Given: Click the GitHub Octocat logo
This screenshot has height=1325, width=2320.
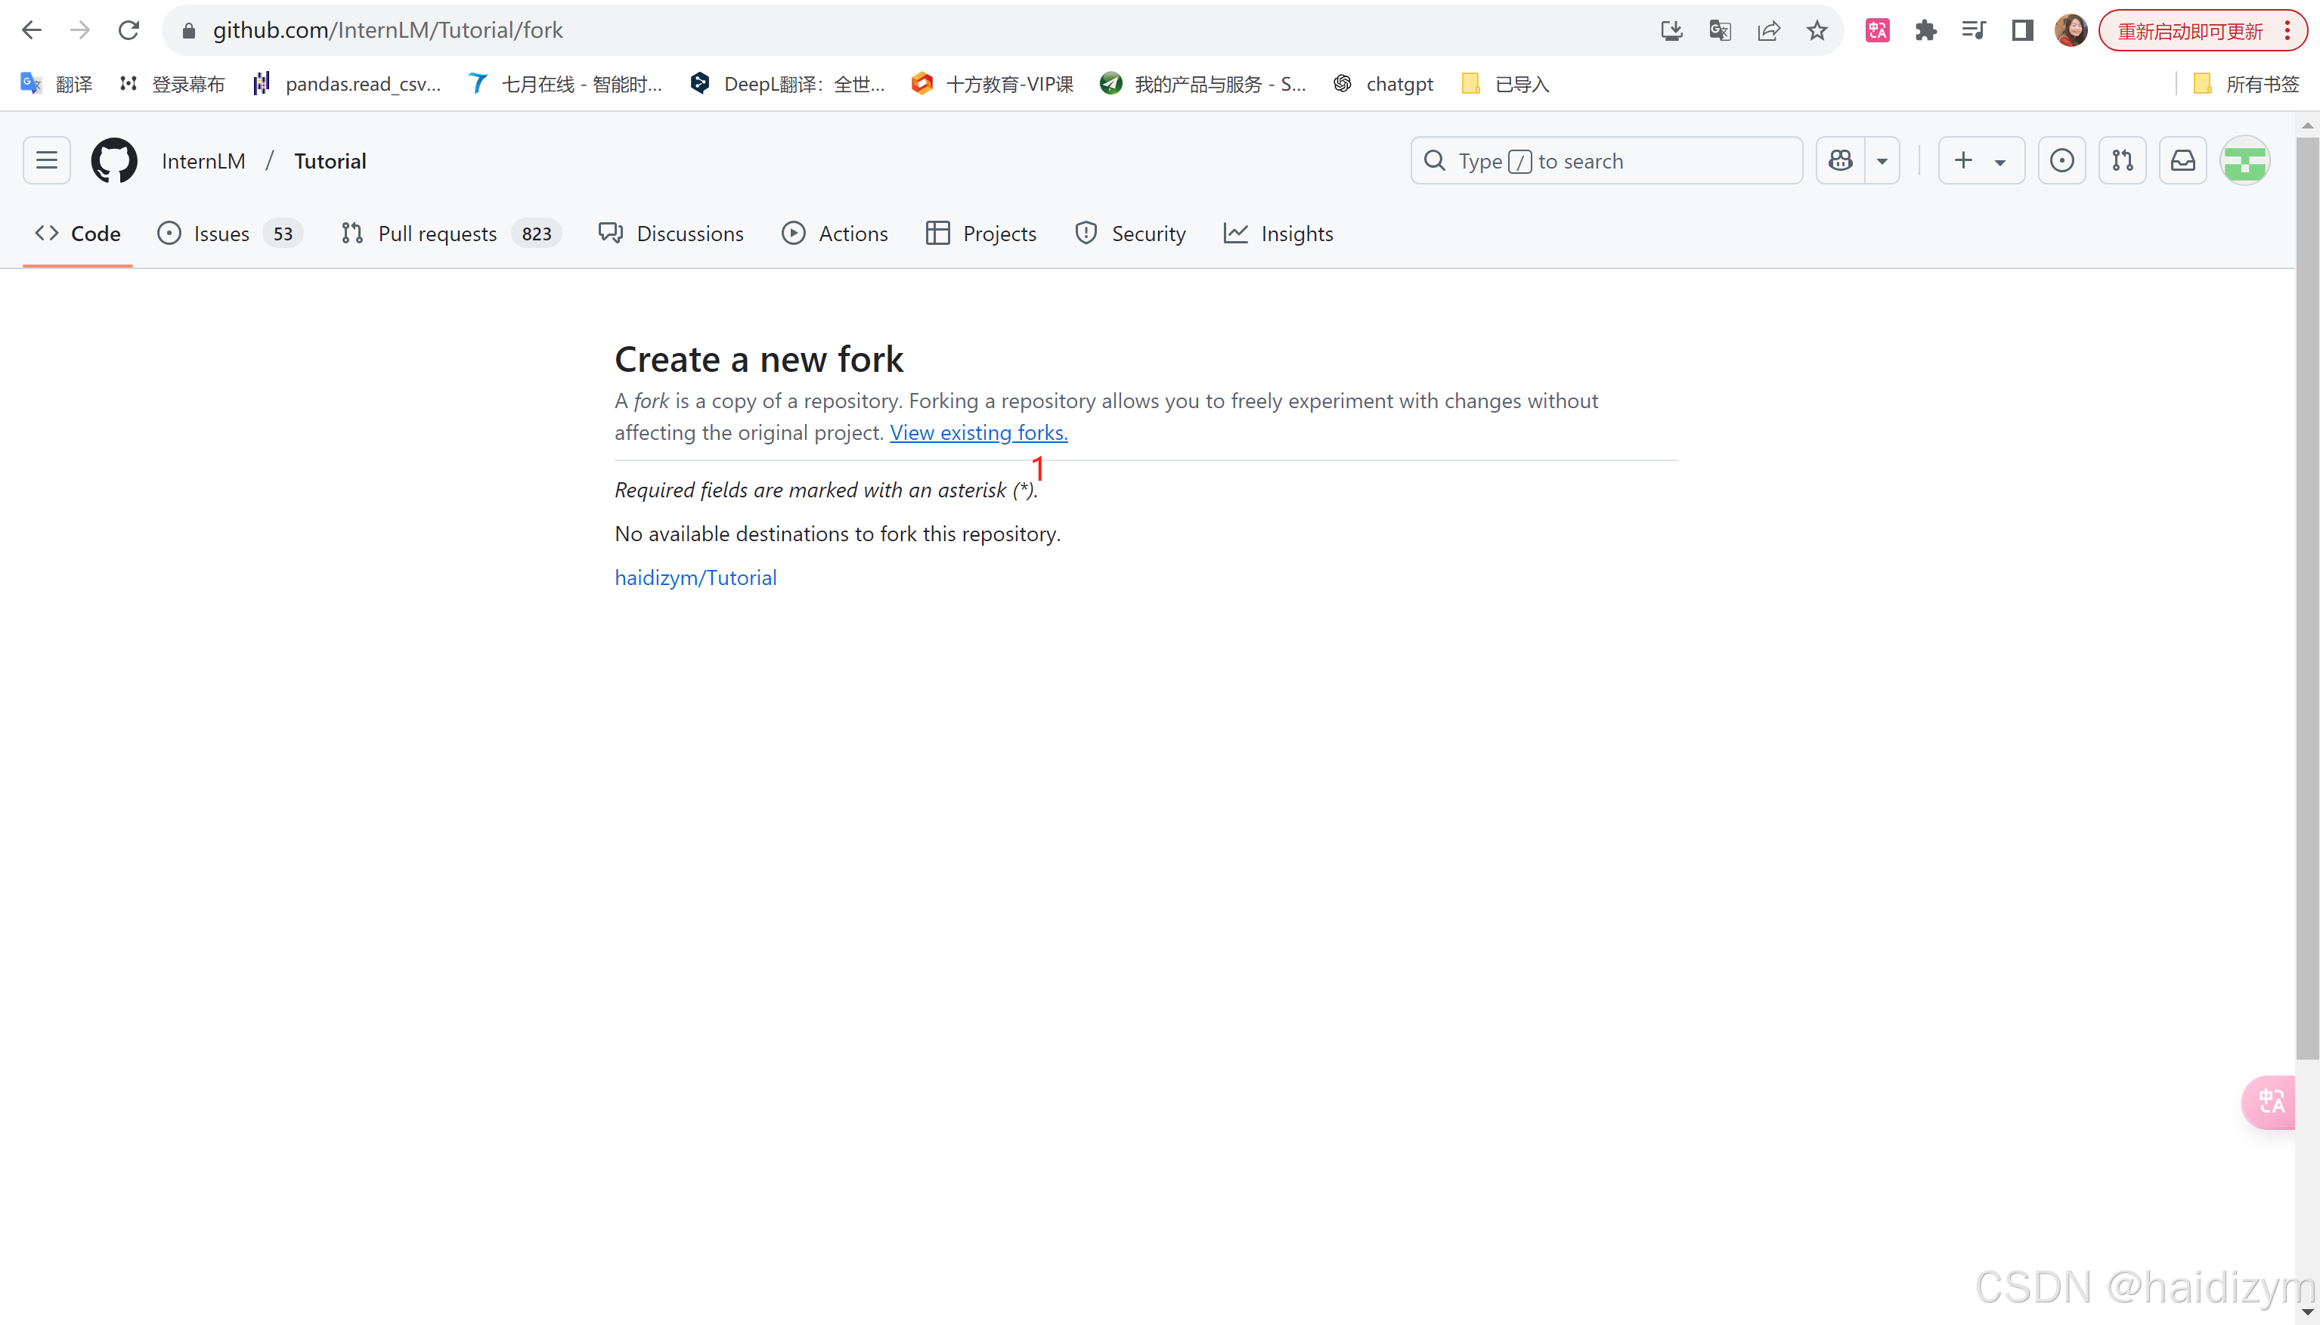Looking at the screenshot, I should (x=114, y=160).
